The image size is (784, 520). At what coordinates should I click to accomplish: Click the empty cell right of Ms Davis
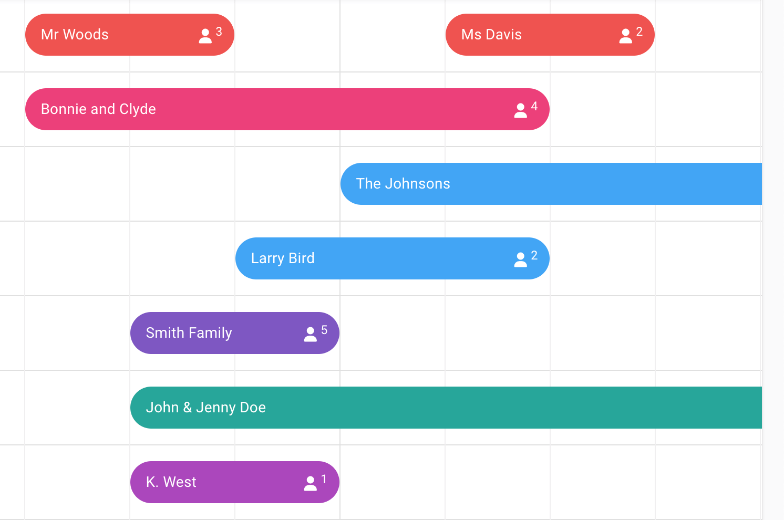pos(708,35)
